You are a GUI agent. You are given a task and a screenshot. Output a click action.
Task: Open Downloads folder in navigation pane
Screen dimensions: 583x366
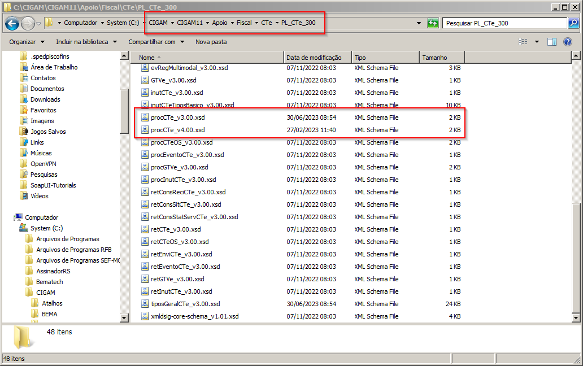coord(45,99)
